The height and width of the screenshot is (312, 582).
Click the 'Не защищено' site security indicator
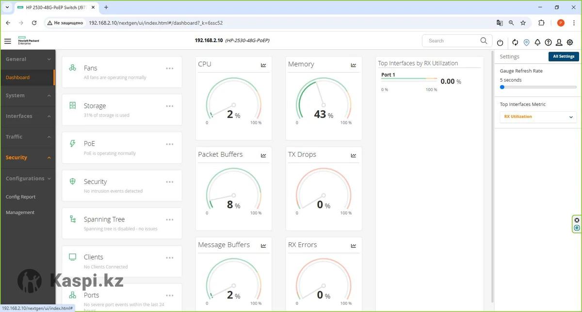[x=65, y=23]
